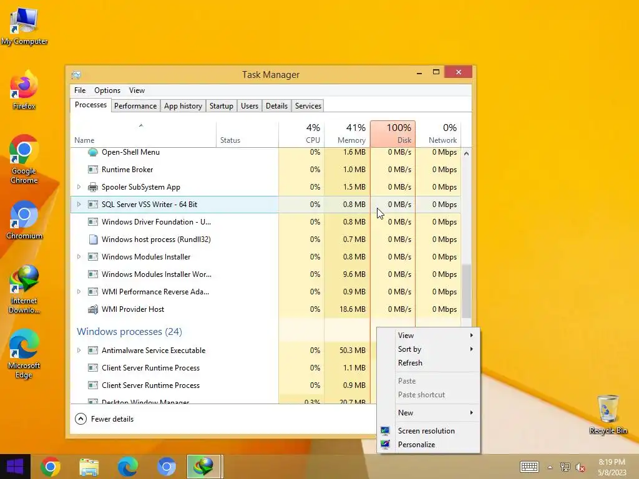Screen dimensions: 639x479
Task: Click the process list scroll-up arrow
Action: [466, 154]
